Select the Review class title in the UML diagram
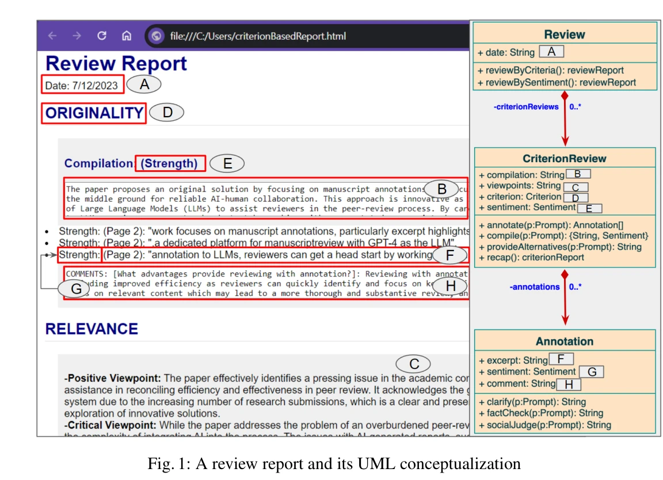The height and width of the screenshot is (480, 663). [564, 34]
